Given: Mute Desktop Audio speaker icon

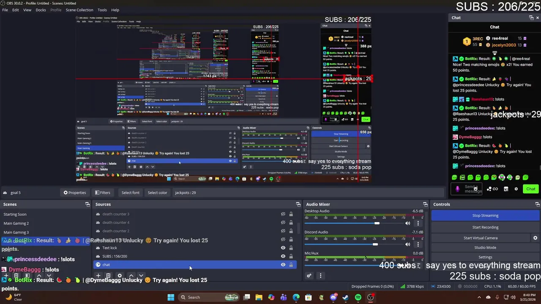Looking at the screenshot, I should tap(408, 223).
